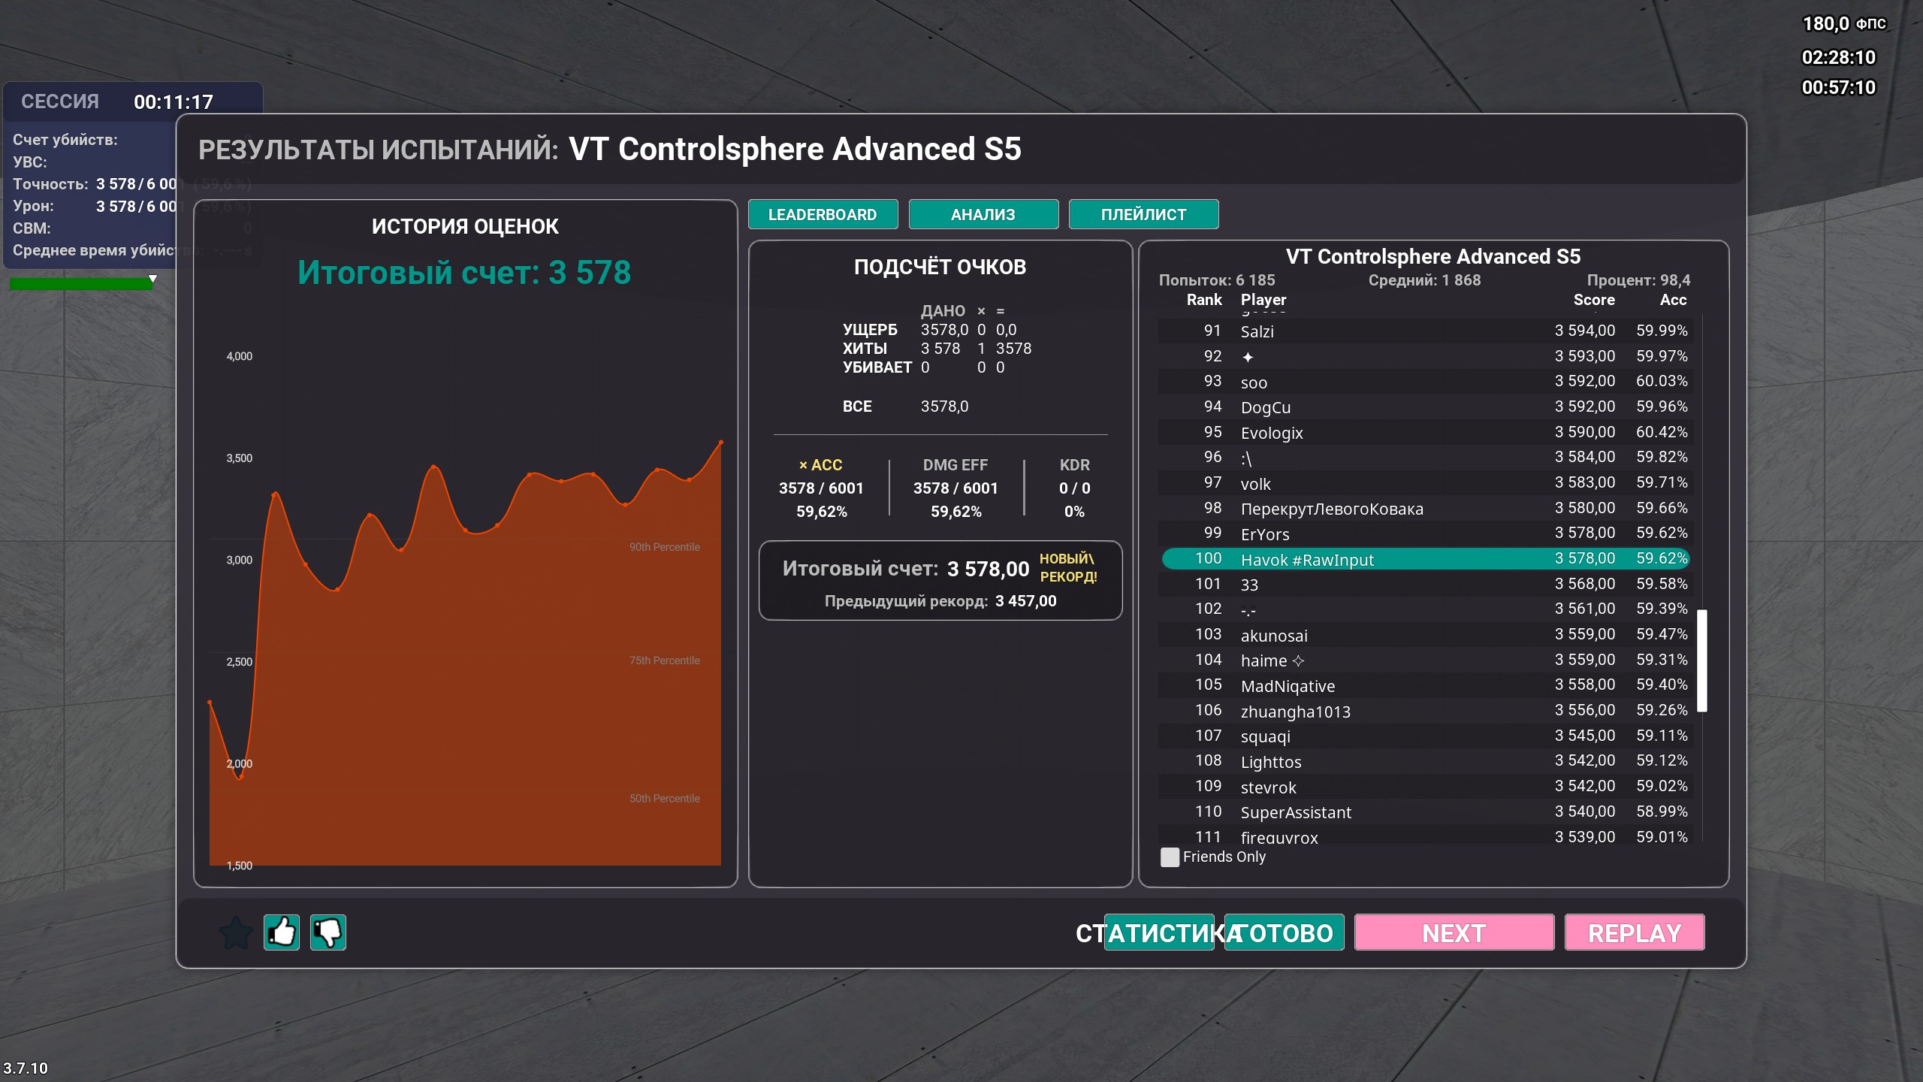Click the favorite star icon

click(236, 932)
